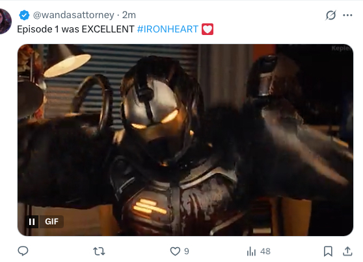Like the tweet with the heart icon
This screenshot has height=262, width=363.
(x=175, y=251)
